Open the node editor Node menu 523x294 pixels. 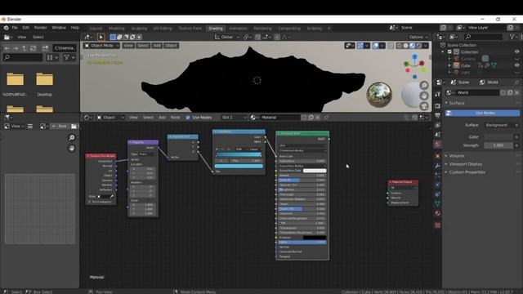pyautogui.click(x=175, y=118)
